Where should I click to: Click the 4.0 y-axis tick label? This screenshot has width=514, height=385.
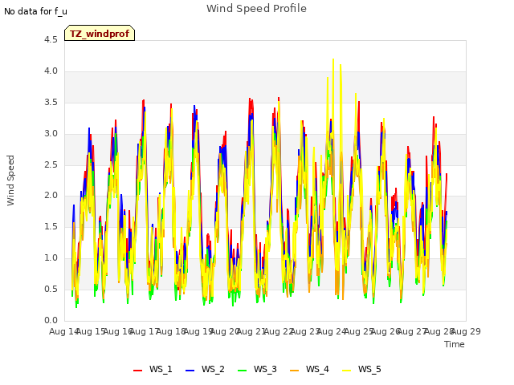click(51, 71)
